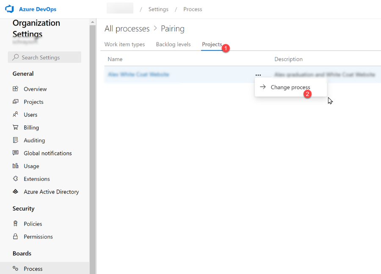The image size is (381, 274).
Task: Click the Description column header
Action: (288, 59)
